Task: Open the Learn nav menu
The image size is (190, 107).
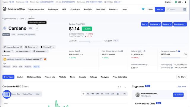Action: [x=124, y=9]
